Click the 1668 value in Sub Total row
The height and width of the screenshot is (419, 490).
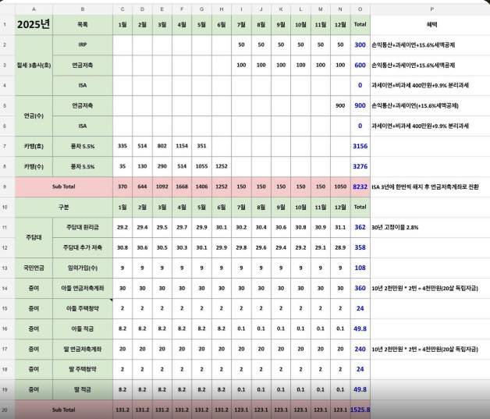click(182, 186)
